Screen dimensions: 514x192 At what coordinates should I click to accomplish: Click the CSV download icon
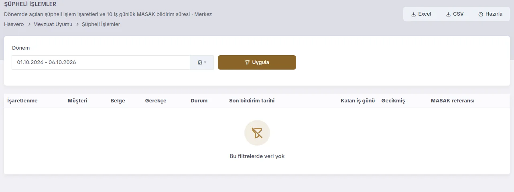(x=448, y=14)
